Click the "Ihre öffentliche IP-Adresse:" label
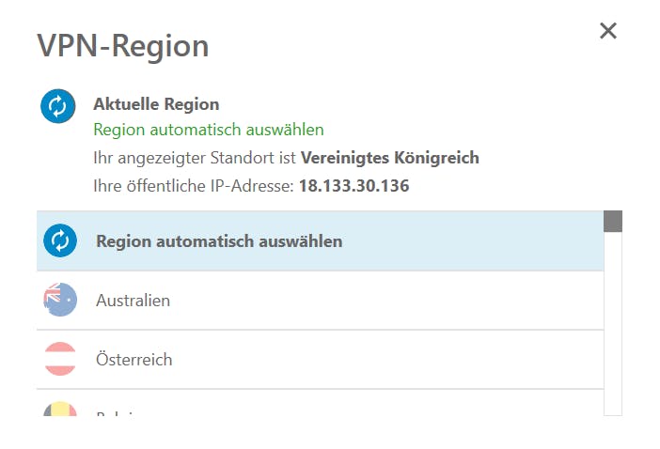Viewport: 660px width, 449px height. point(194,186)
